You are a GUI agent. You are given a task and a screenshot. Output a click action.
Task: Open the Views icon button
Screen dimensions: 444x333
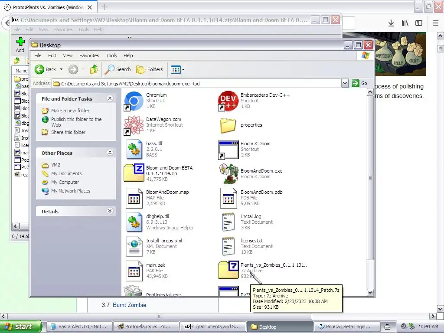[x=176, y=69]
